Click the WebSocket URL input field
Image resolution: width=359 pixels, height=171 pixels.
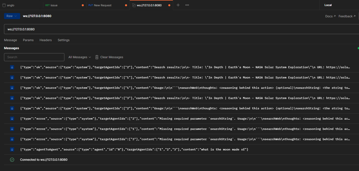(x=181, y=29)
